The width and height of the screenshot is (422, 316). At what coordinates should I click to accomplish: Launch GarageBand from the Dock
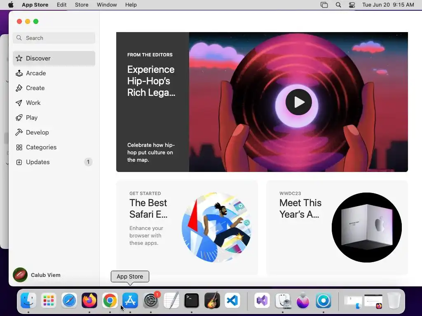point(212,300)
